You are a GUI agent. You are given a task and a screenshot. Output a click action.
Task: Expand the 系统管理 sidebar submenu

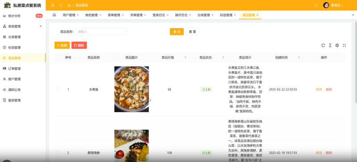(23, 26)
